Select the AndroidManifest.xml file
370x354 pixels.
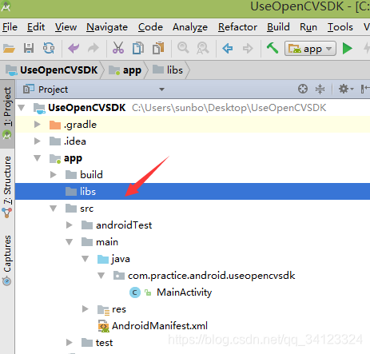(x=153, y=326)
